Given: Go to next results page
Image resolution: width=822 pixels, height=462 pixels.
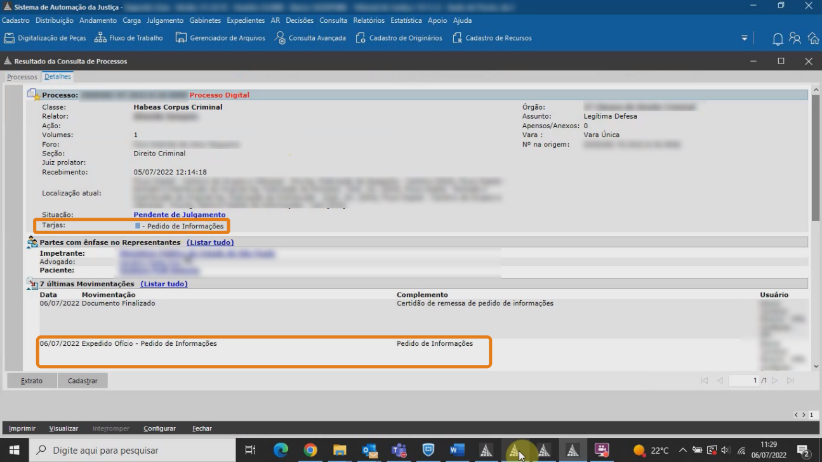Looking at the screenshot, I should 774,381.
